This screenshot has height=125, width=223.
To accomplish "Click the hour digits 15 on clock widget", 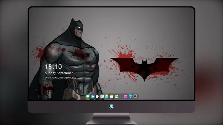I will pos(48,67).
